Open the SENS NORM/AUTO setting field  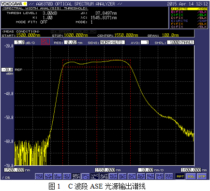click(112, 43)
